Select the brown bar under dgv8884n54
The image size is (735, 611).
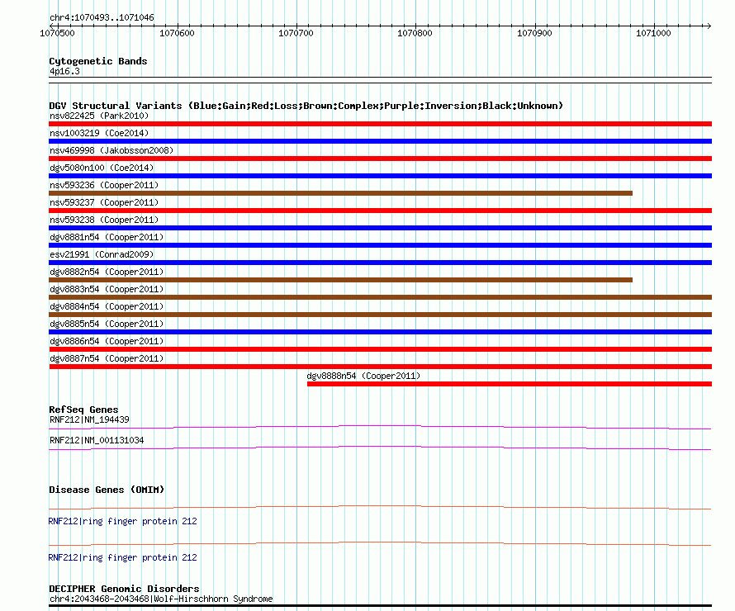tap(380, 315)
